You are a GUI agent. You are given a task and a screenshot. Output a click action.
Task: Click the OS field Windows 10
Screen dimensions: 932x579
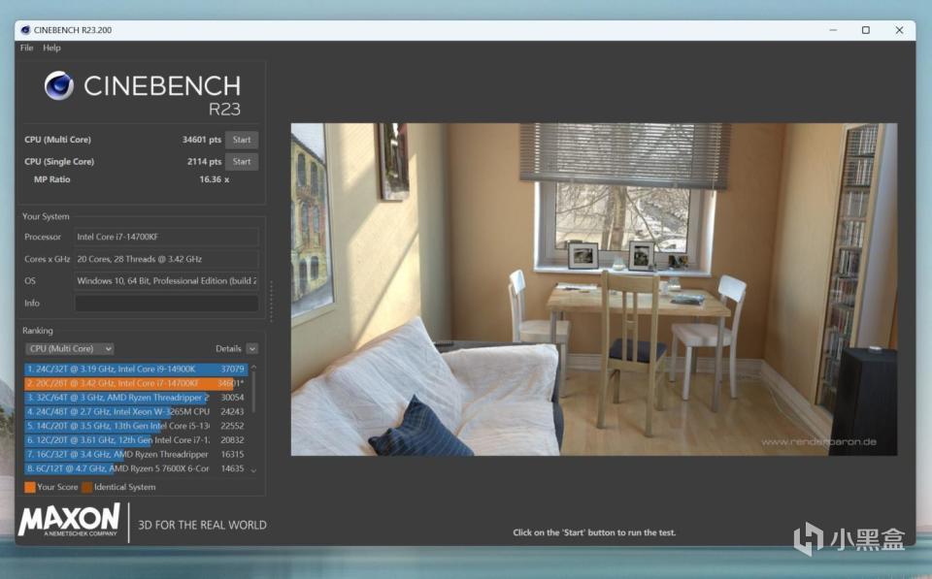tap(166, 281)
